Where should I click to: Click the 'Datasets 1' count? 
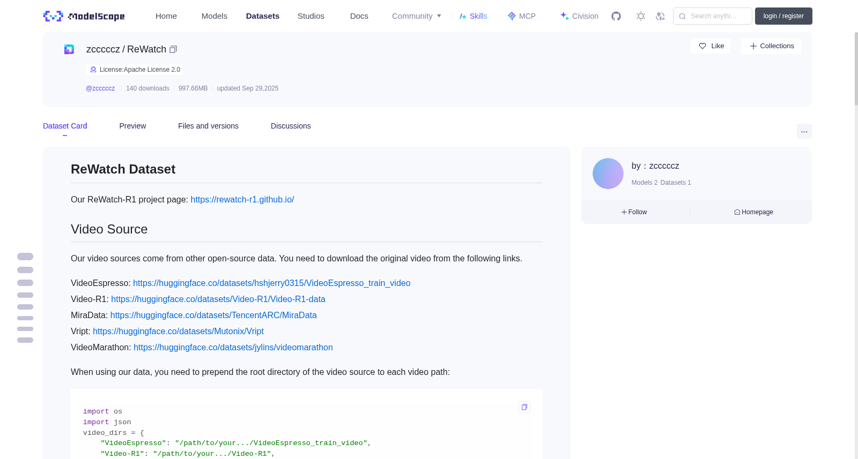click(x=676, y=183)
